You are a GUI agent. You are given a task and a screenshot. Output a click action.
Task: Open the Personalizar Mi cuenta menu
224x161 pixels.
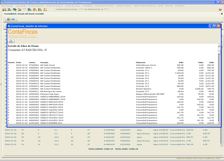click(x=104, y=6)
